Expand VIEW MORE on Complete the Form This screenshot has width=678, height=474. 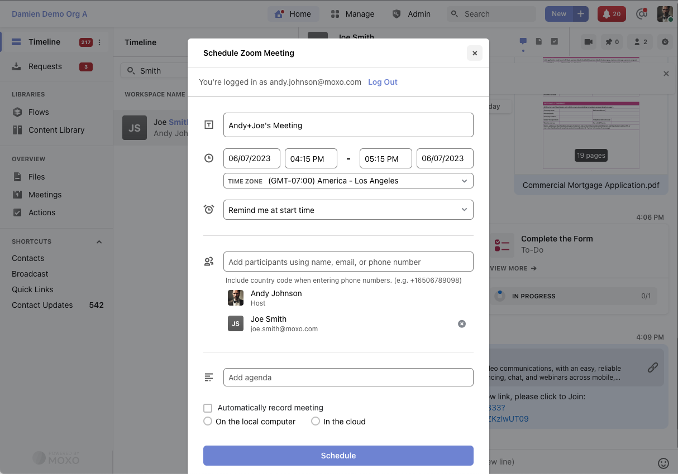click(x=513, y=268)
